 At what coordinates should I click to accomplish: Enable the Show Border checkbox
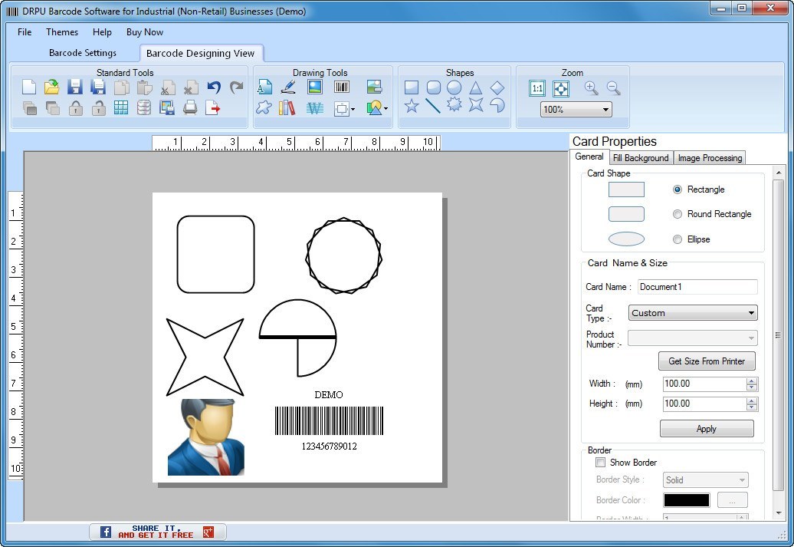(601, 463)
